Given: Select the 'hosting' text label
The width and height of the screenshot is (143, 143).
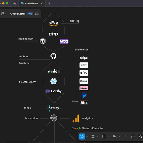Looking at the screenshot, I should 74,21.
